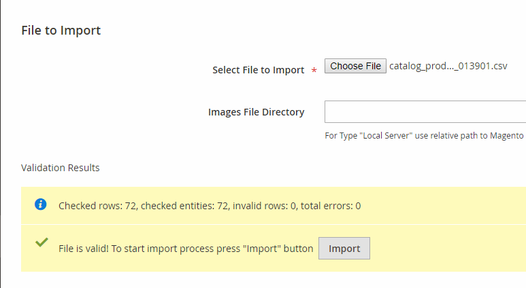
Task: Click the 'Checked rows: 72' text
Action: [98, 205]
